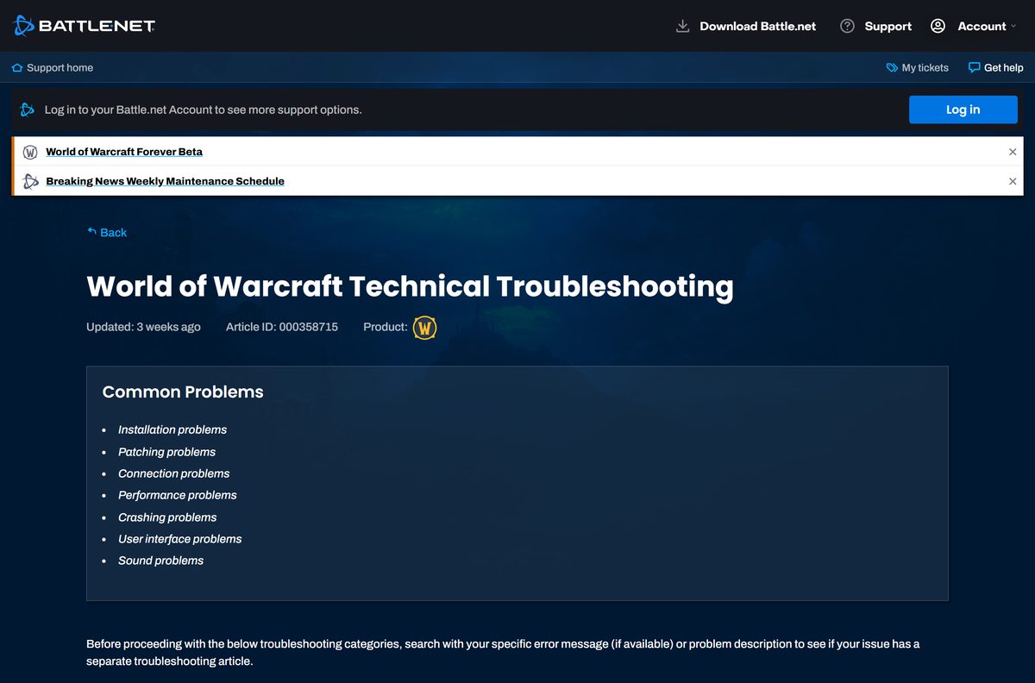Click WoW icon beside Forever Beta notice
1035x683 pixels.
coord(30,152)
